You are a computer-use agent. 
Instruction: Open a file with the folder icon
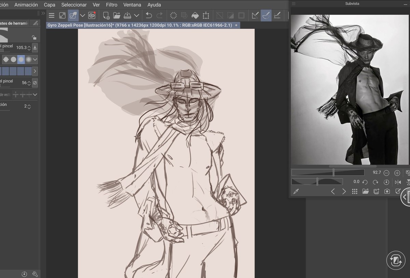(x=117, y=15)
